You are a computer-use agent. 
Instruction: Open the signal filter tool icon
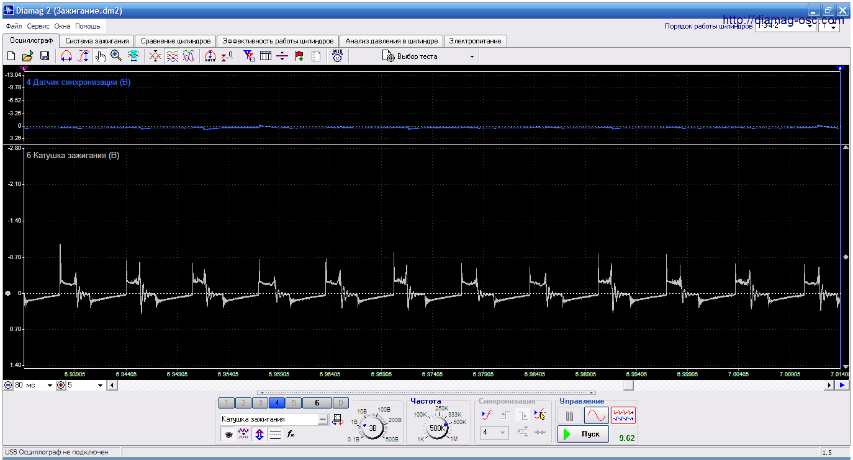click(x=249, y=56)
